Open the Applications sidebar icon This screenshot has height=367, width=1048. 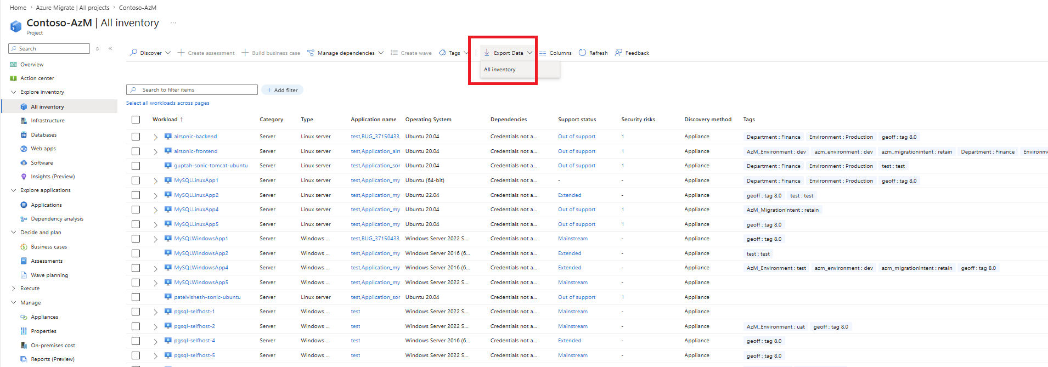coord(24,205)
